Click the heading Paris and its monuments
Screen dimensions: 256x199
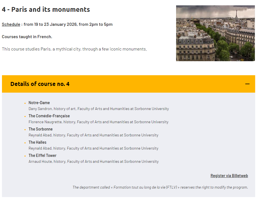coord(46,10)
